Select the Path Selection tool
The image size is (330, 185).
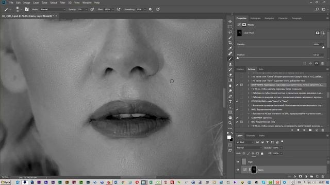click(x=230, y=107)
